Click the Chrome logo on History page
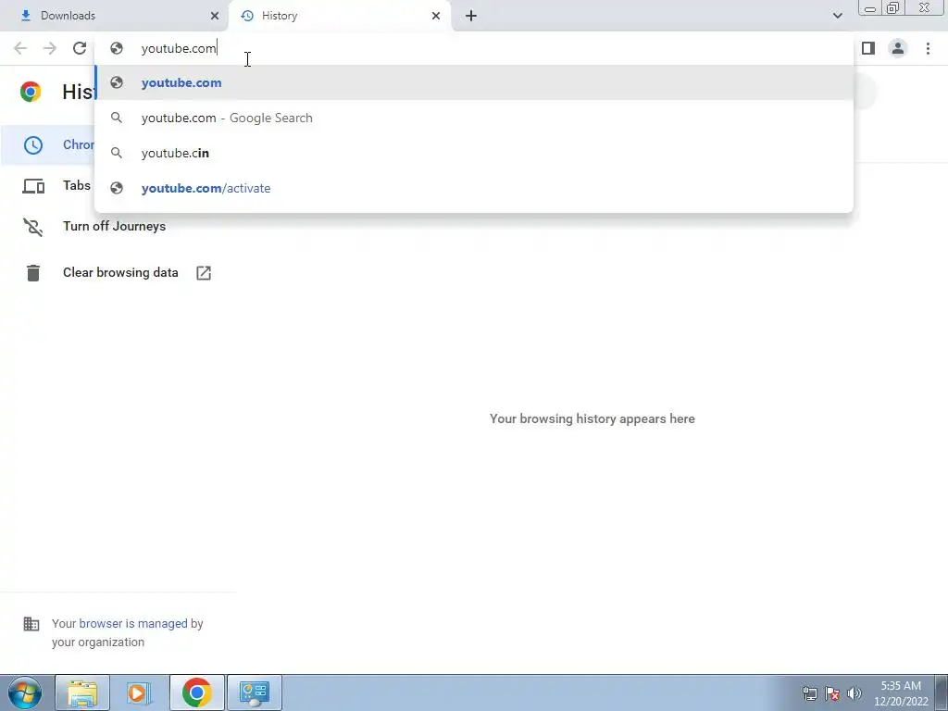 click(31, 92)
